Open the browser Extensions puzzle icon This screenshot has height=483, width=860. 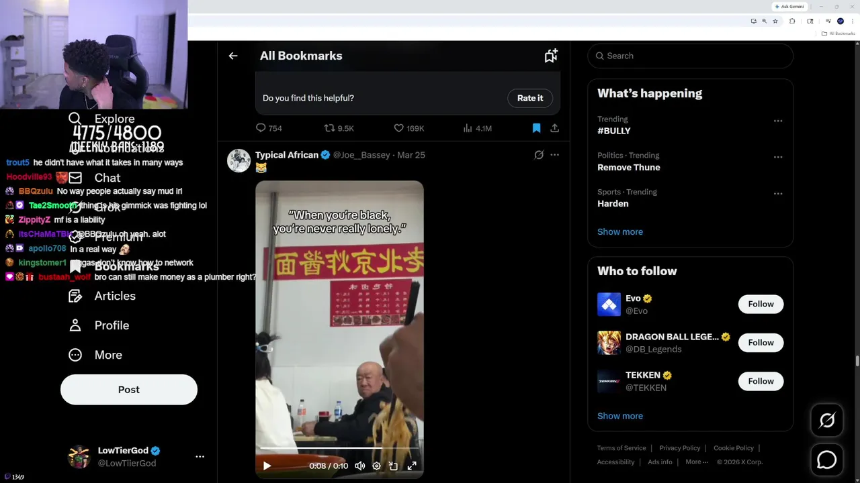tap(792, 21)
